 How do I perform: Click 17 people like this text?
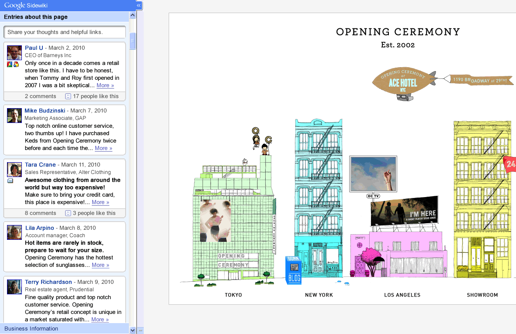point(96,96)
